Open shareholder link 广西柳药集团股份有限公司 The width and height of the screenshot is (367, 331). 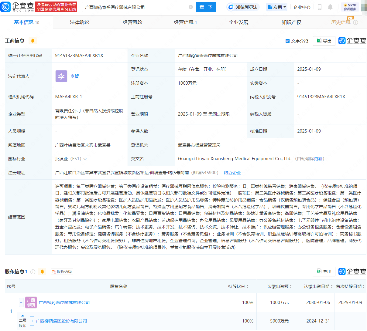61,321
